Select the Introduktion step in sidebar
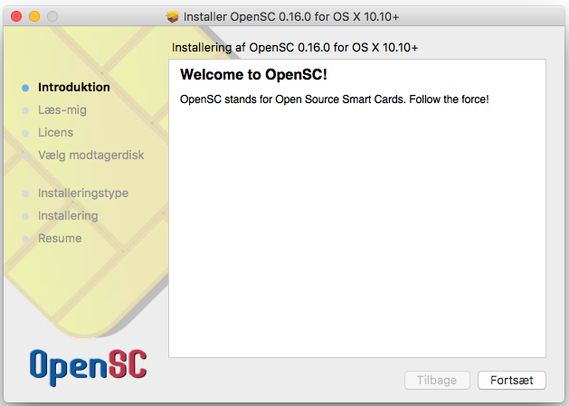The image size is (569, 406). click(x=74, y=88)
